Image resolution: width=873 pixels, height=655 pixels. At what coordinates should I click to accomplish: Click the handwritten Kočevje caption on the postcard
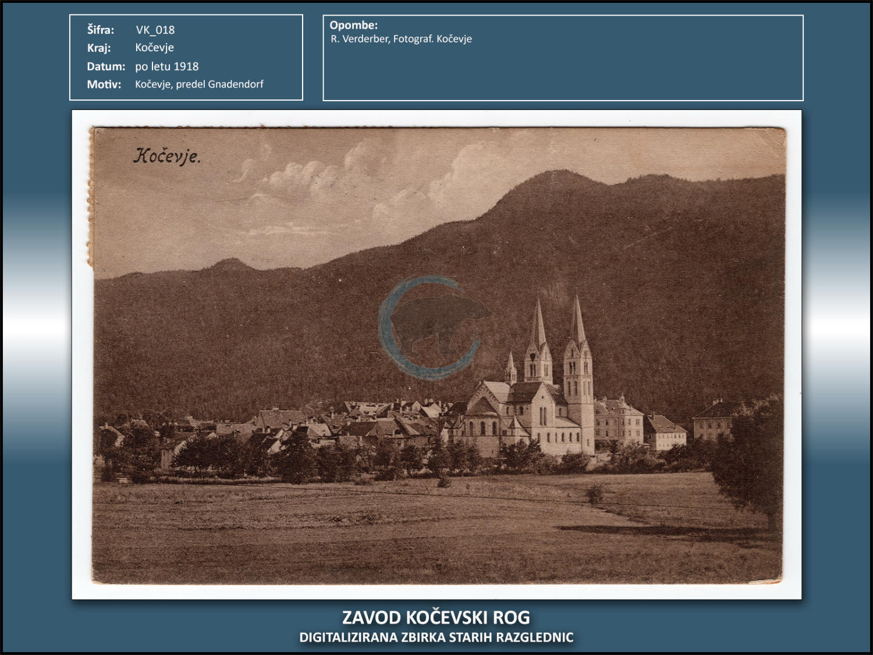pyautogui.click(x=166, y=156)
